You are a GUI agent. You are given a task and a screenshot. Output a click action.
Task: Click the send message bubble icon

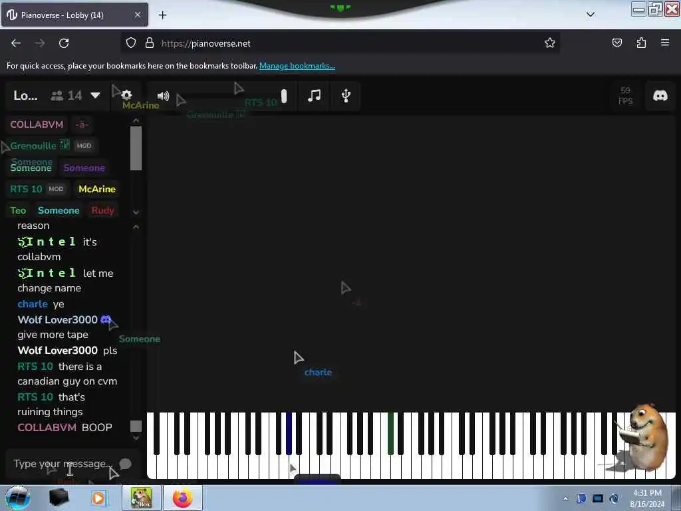(125, 464)
